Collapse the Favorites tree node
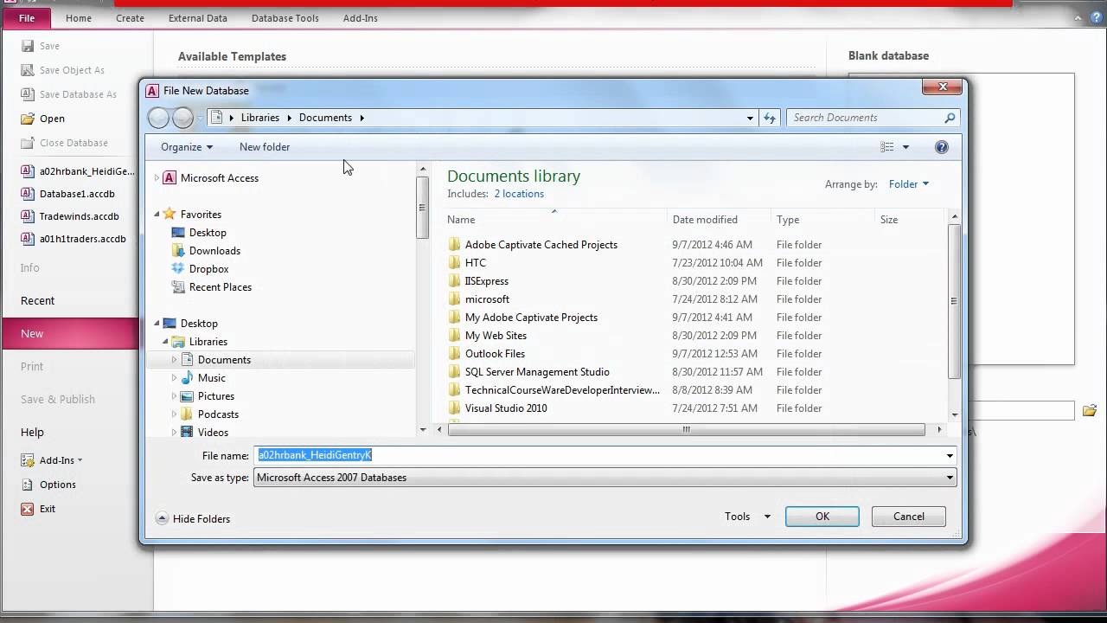 click(x=157, y=214)
